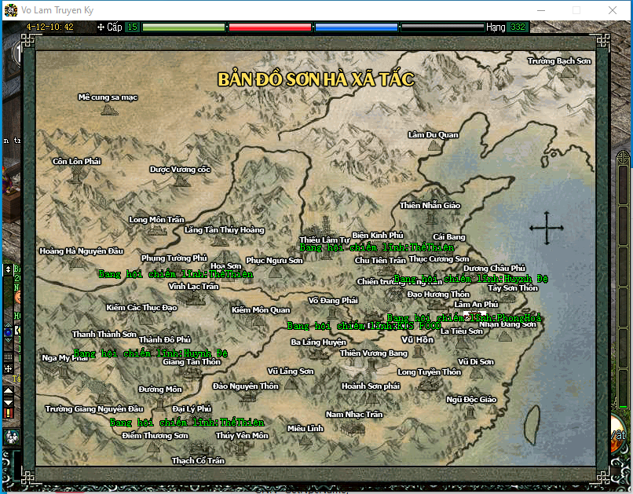Select the Lâm An Phủ label
The image size is (633, 494).
pos(477,304)
